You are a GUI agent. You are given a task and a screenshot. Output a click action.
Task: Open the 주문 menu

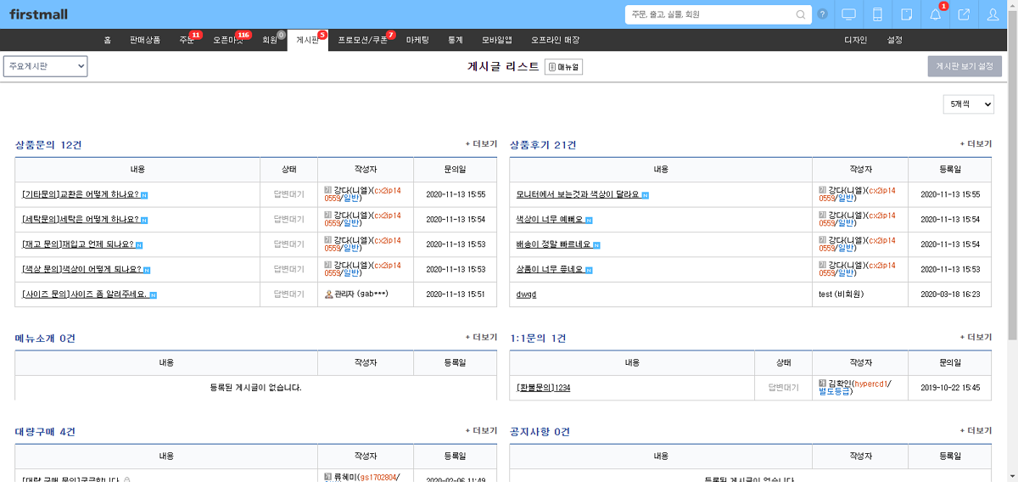[x=187, y=40]
